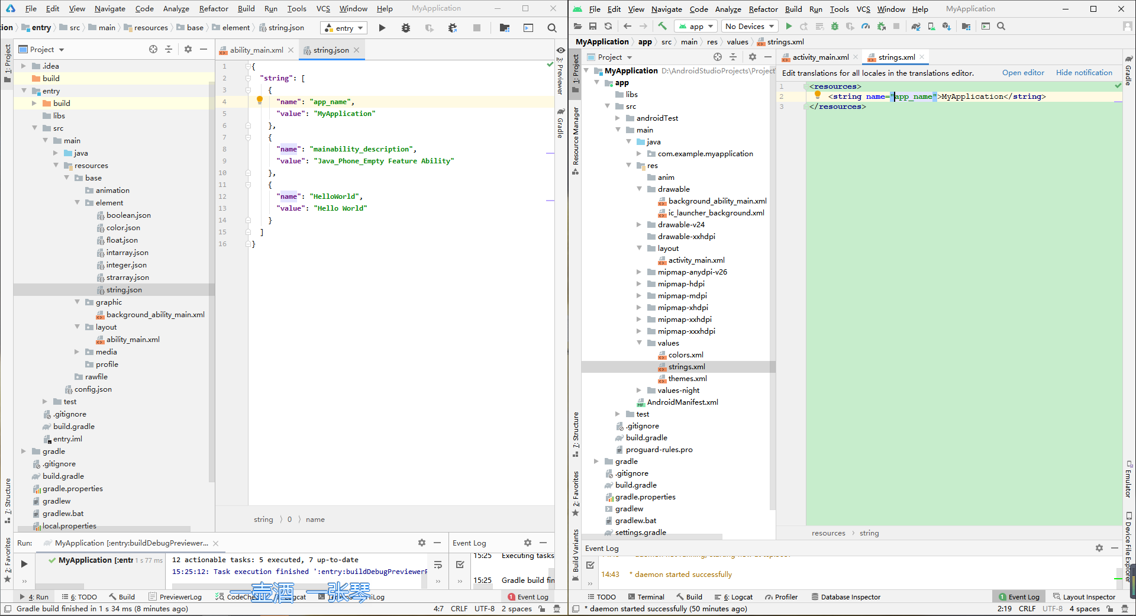Toggle Event Log tool button in Android Studio bottom bar
This screenshot has height=616, width=1136.
click(1019, 597)
